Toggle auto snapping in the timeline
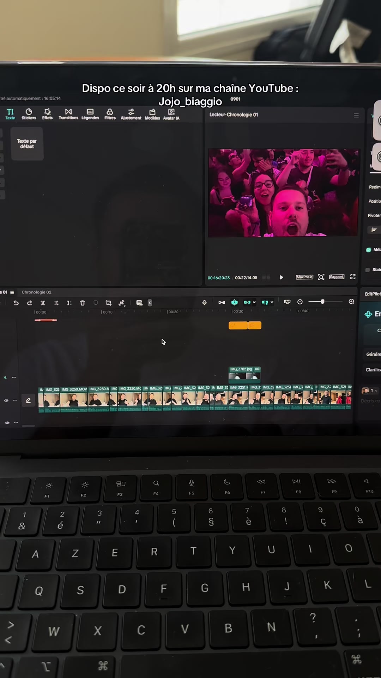 click(x=235, y=302)
